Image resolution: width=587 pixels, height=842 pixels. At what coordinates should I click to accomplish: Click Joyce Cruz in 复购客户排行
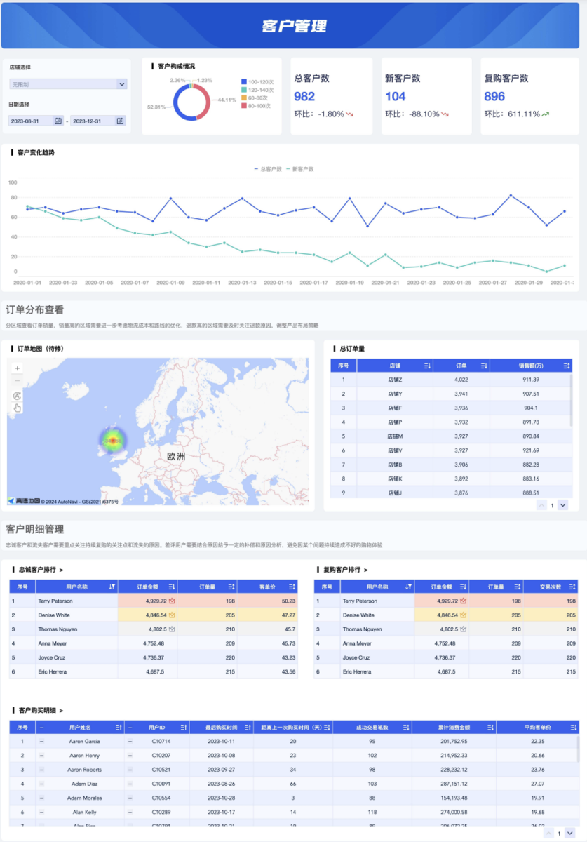coord(356,657)
